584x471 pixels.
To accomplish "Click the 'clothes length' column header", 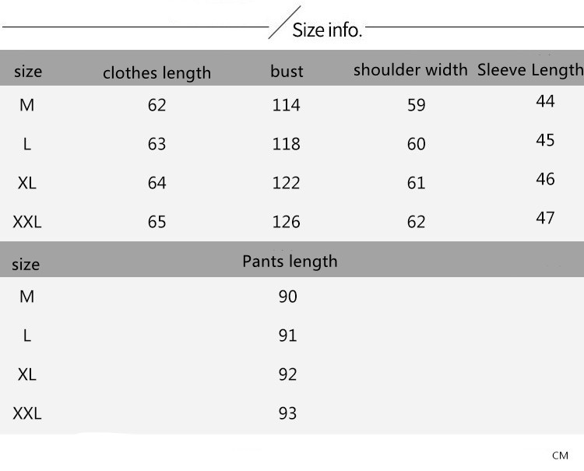I will pos(157,73).
